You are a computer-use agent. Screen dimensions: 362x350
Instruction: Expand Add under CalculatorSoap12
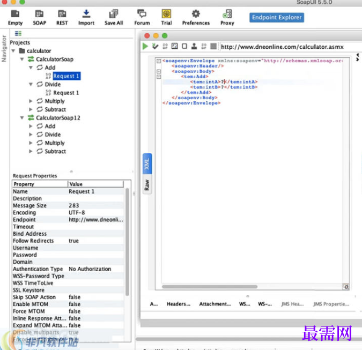coord(31,126)
